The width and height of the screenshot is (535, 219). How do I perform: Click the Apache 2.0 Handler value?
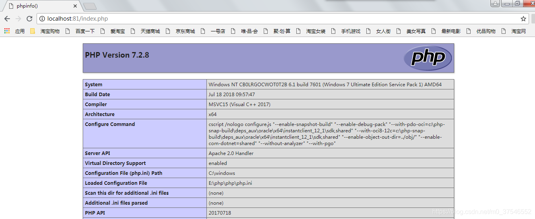tap(231, 153)
